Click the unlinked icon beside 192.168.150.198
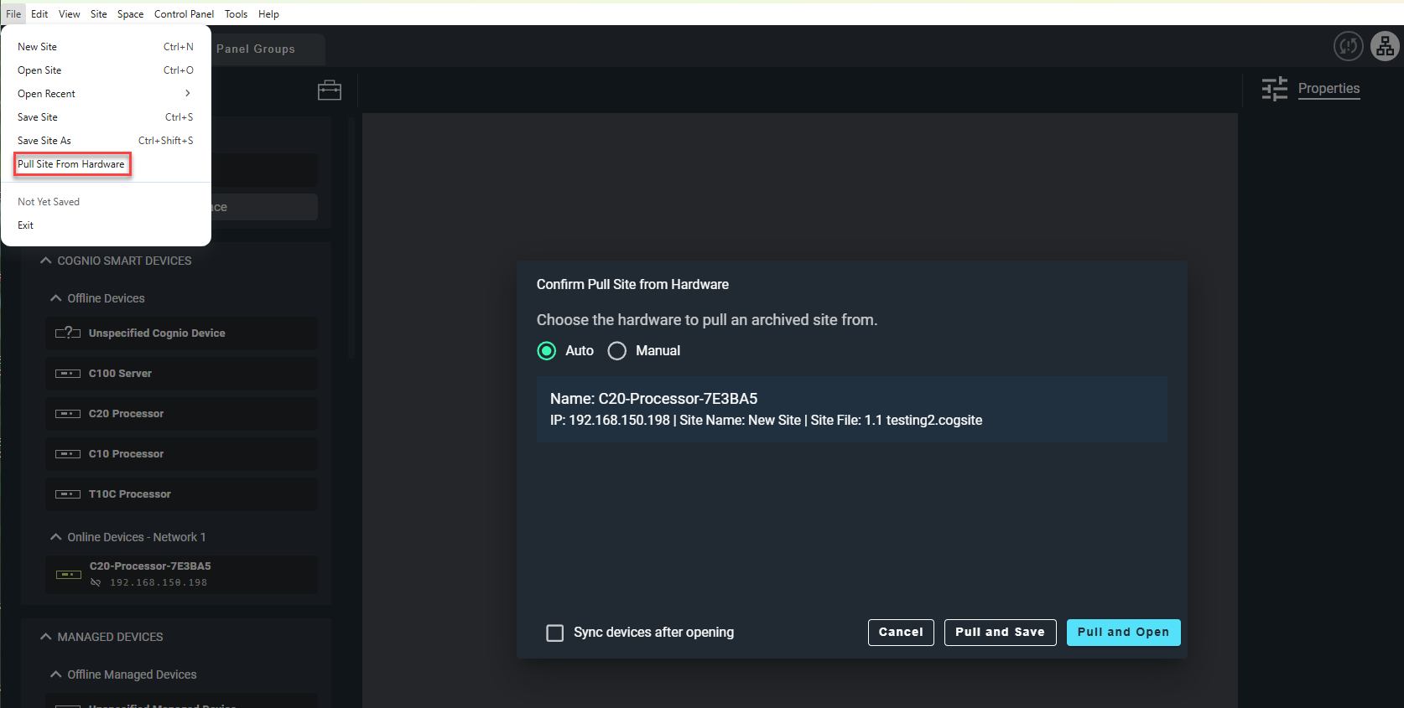 [96, 582]
